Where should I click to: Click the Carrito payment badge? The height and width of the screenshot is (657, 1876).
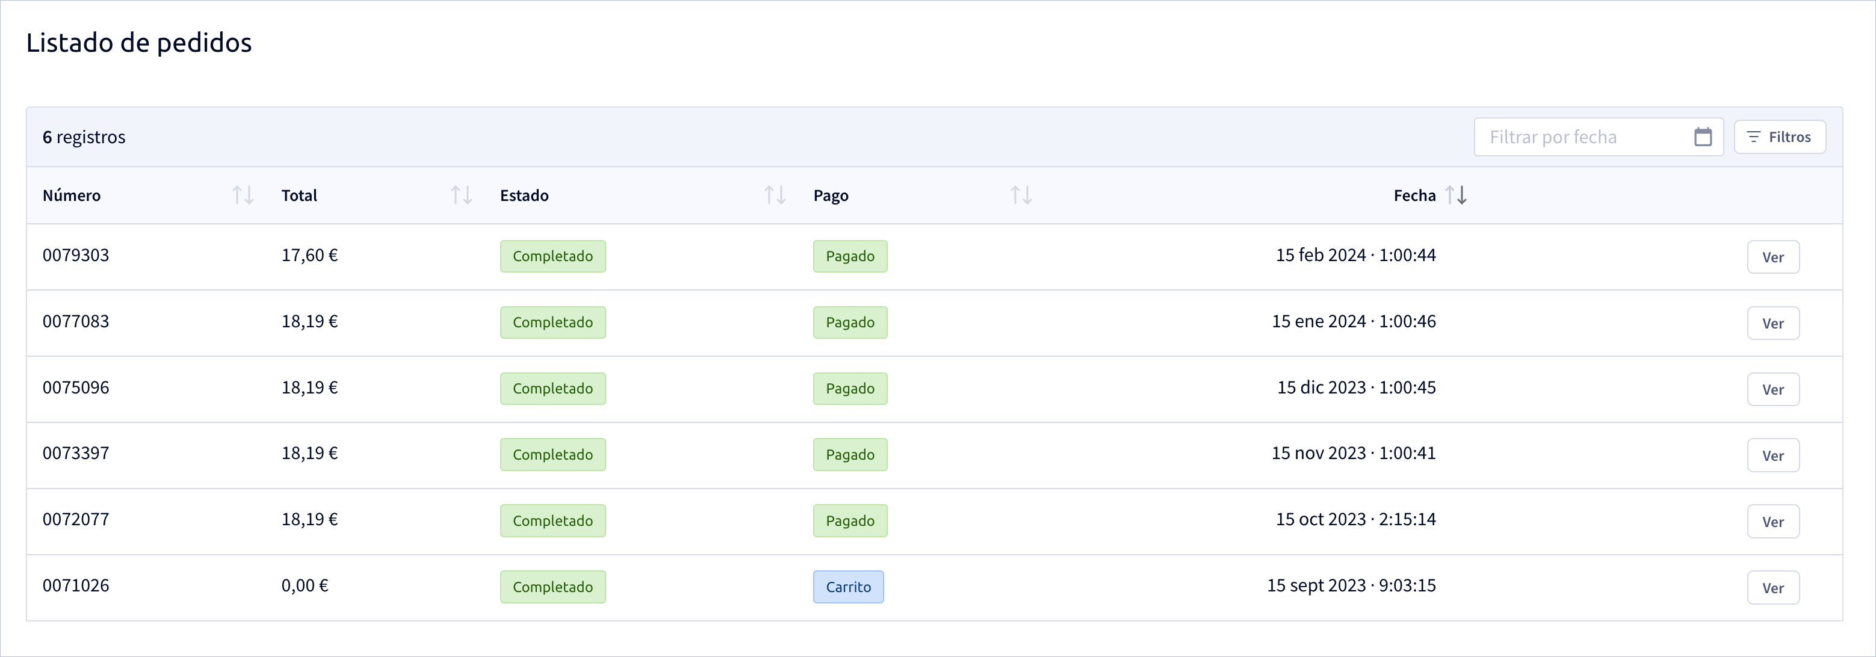(849, 587)
